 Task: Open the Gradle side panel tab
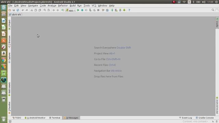coord(217,23)
